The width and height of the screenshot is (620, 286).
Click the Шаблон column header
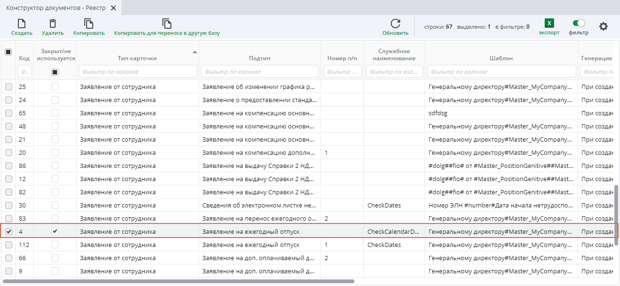coord(501,58)
